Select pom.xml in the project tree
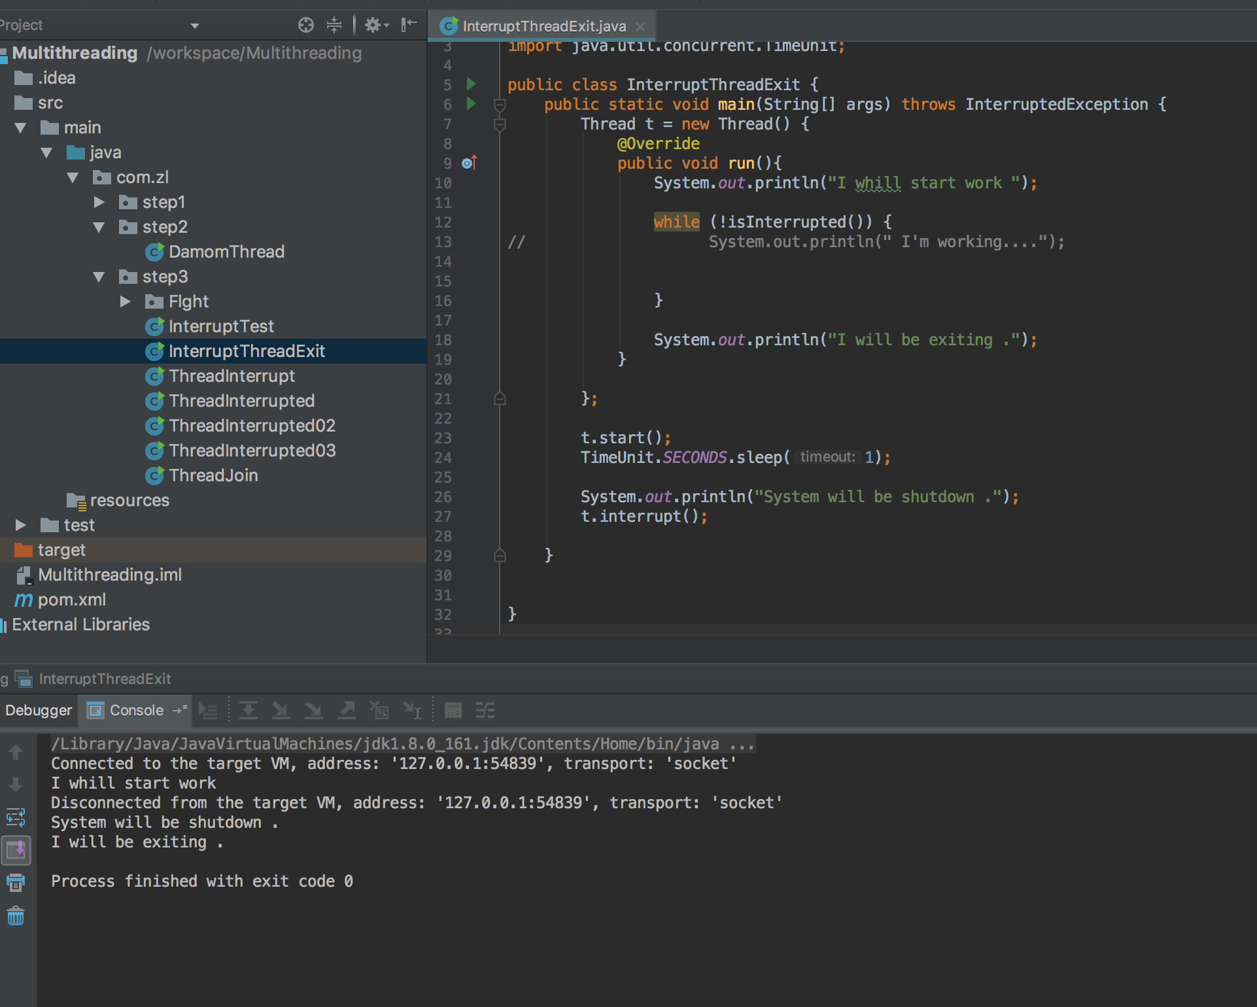This screenshot has width=1257, height=1007. [x=71, y=600]
